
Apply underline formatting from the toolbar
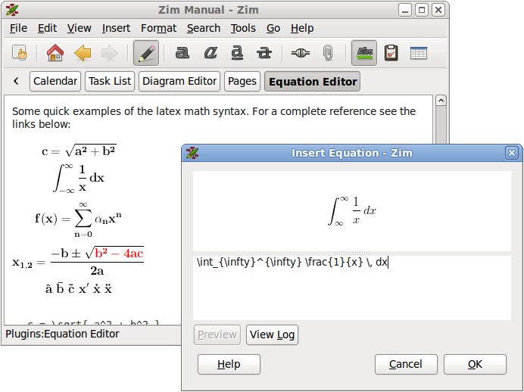tap(237, 53)
